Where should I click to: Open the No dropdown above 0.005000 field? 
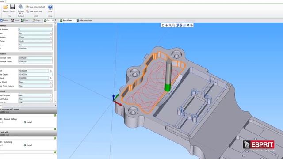click(x=35, y=45)
